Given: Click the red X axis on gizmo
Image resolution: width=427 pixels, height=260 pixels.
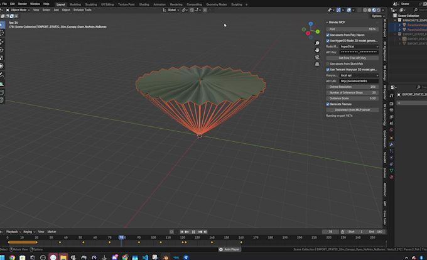Looking at the screenshot, I should point(308,33).
